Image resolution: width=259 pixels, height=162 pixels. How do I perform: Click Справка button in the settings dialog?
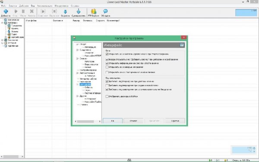point(175,121)
